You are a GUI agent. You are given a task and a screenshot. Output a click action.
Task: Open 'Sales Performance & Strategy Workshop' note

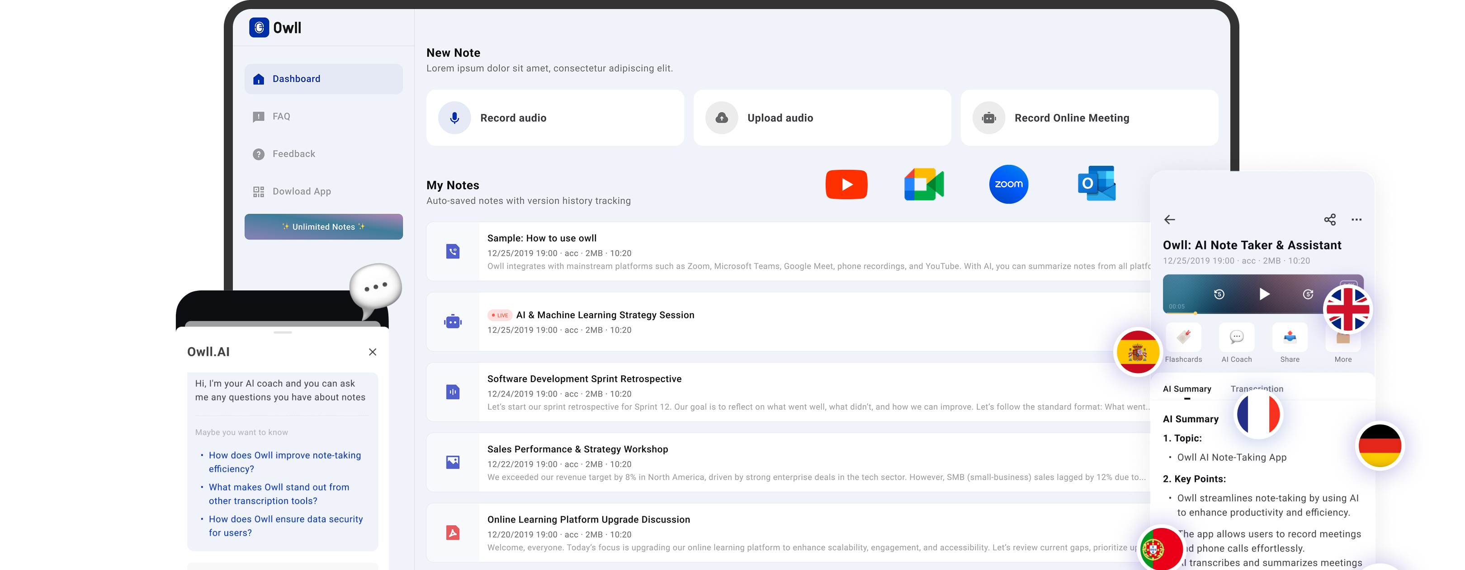pyautogui.click(x=788, y=463)
